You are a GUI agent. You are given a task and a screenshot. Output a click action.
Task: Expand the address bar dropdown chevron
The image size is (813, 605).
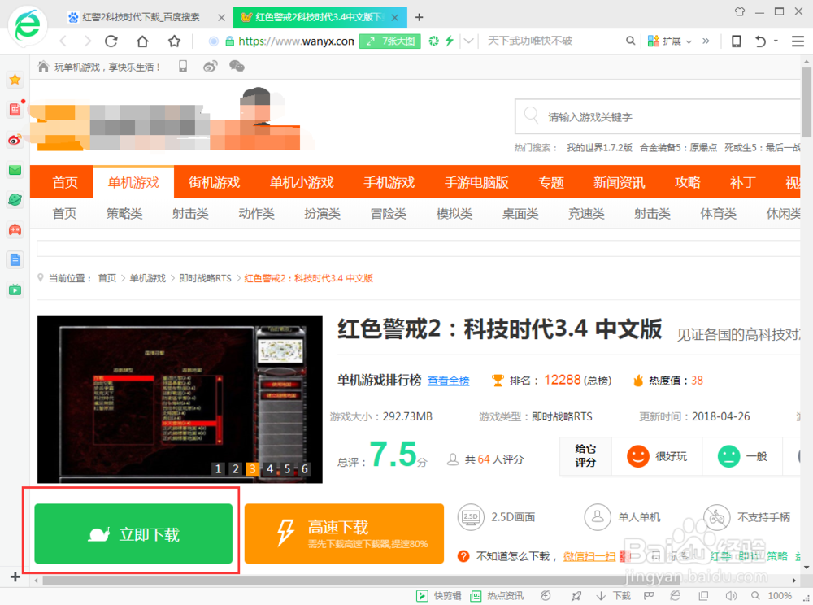click(x=469, y=41)
